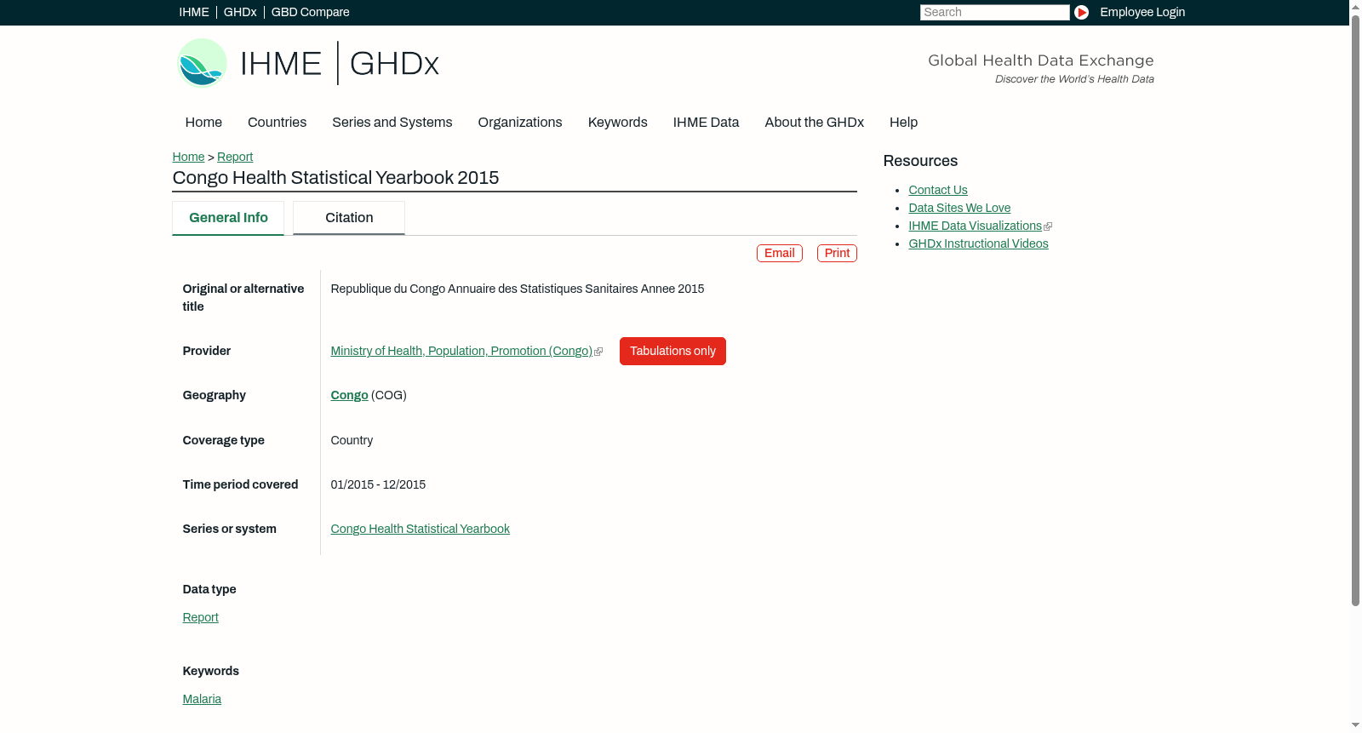Click the scrollbar down arrow
Screen dimensions: 1362x733
click(x=1355, y=726)
